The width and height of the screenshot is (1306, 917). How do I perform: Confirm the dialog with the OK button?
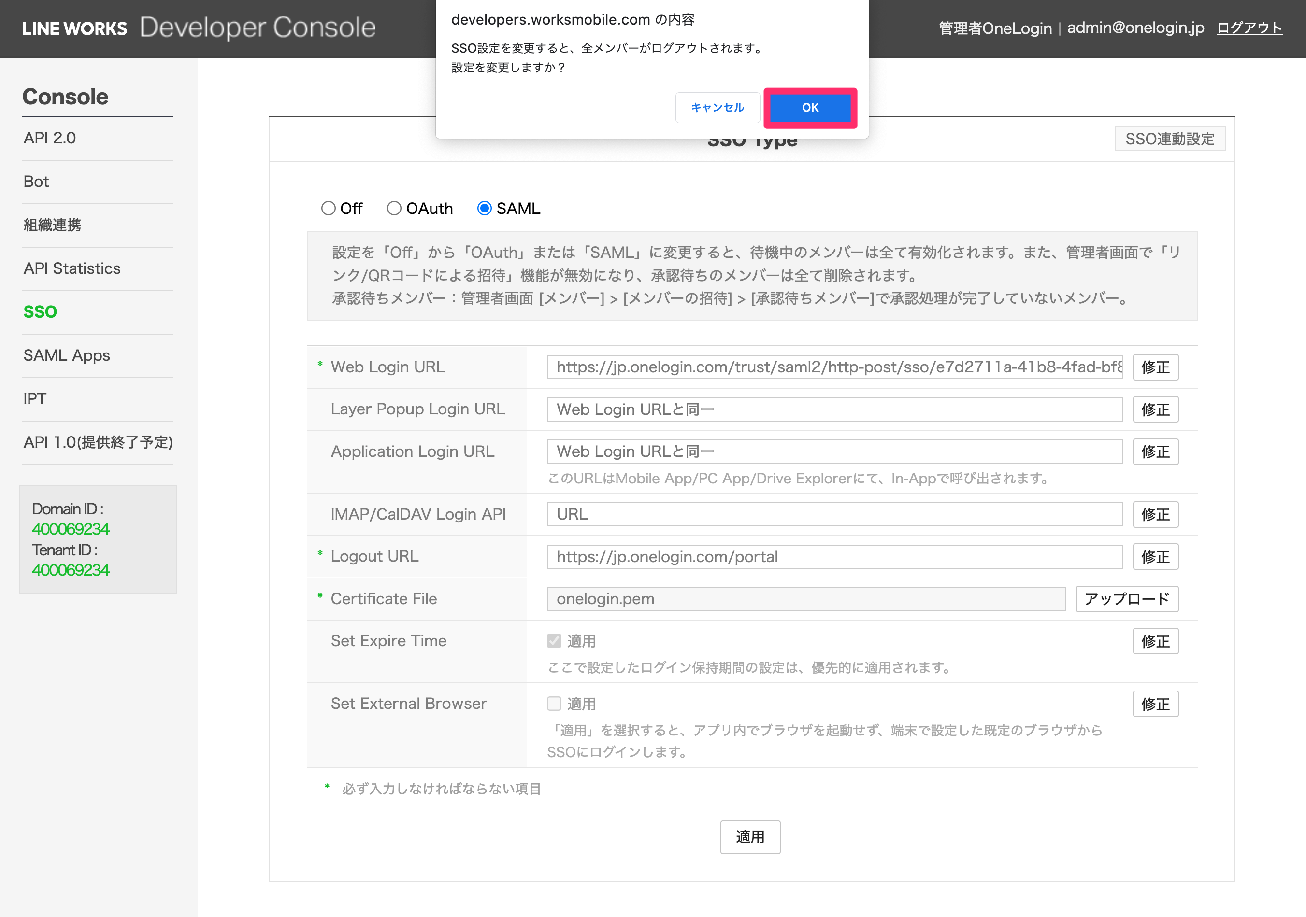click(810, 108)
